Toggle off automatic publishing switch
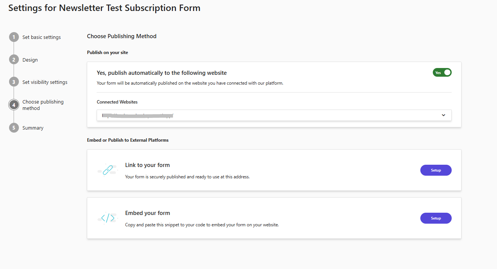 coord(442,73)
